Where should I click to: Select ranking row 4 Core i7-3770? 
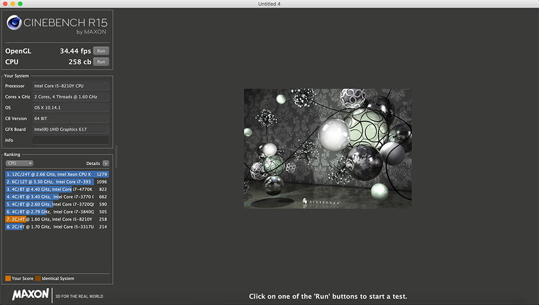pos(57,197)
